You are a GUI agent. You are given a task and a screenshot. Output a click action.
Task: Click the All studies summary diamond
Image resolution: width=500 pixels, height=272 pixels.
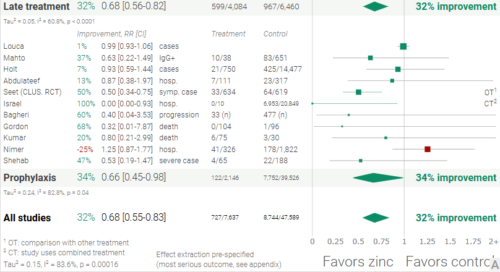point(376,218)
